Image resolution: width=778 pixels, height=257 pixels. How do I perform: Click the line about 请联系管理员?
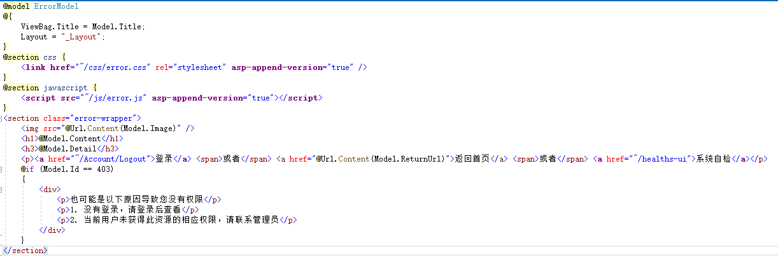176,220
